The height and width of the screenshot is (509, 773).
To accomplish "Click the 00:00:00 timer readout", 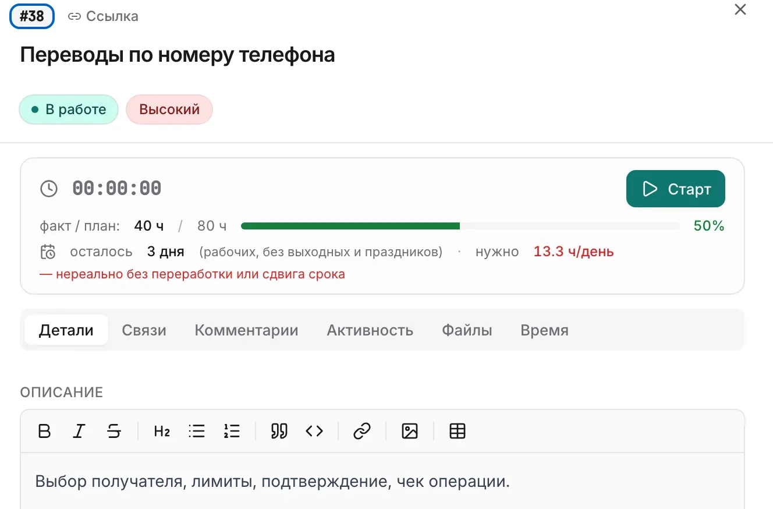I will (117, 189).
